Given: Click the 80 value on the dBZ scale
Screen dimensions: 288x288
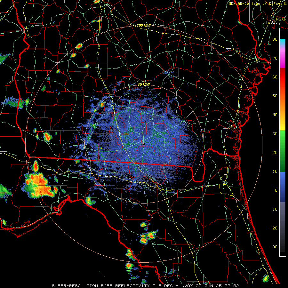Looking at the screenshot, I should click(275, 39).
